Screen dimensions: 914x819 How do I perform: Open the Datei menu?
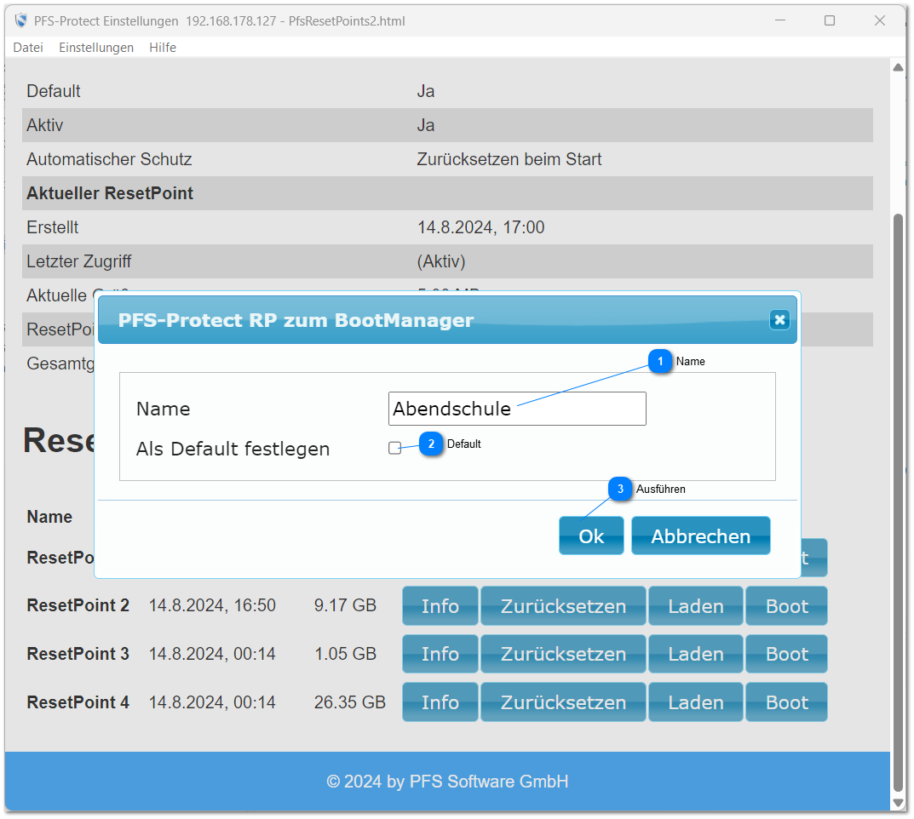28,48
